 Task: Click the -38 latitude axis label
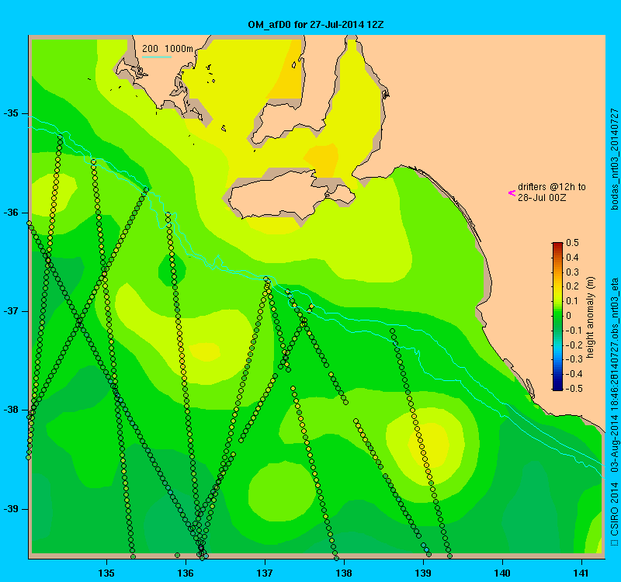[11, 410]
